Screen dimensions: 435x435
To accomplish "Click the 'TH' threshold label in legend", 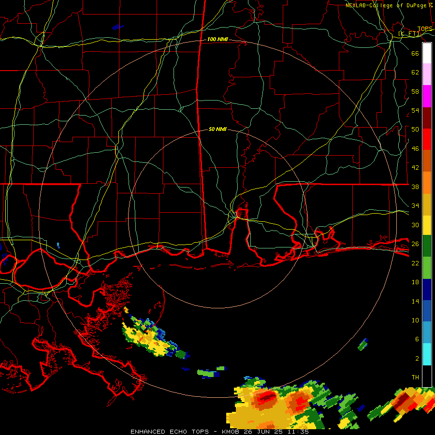I will (x=415, y=377).
